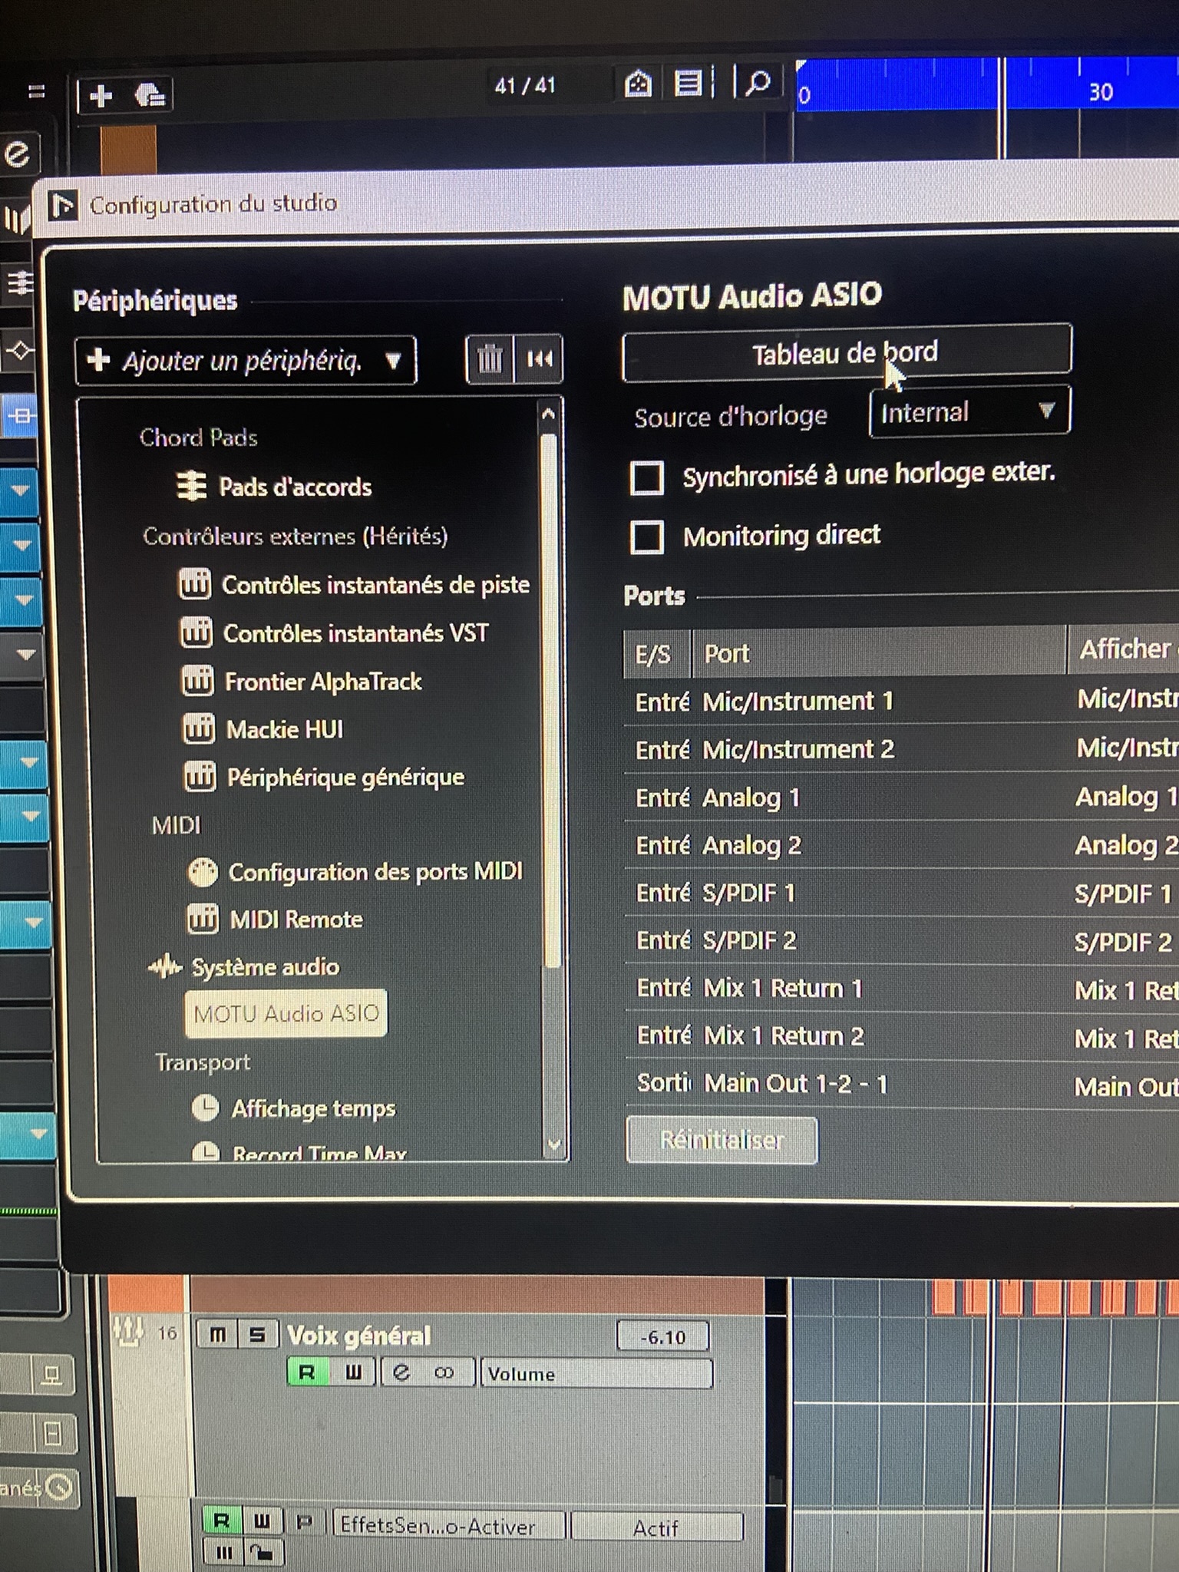Select Périphérique générique
The image size is (1179, 1572).
(x=345, y=778)
